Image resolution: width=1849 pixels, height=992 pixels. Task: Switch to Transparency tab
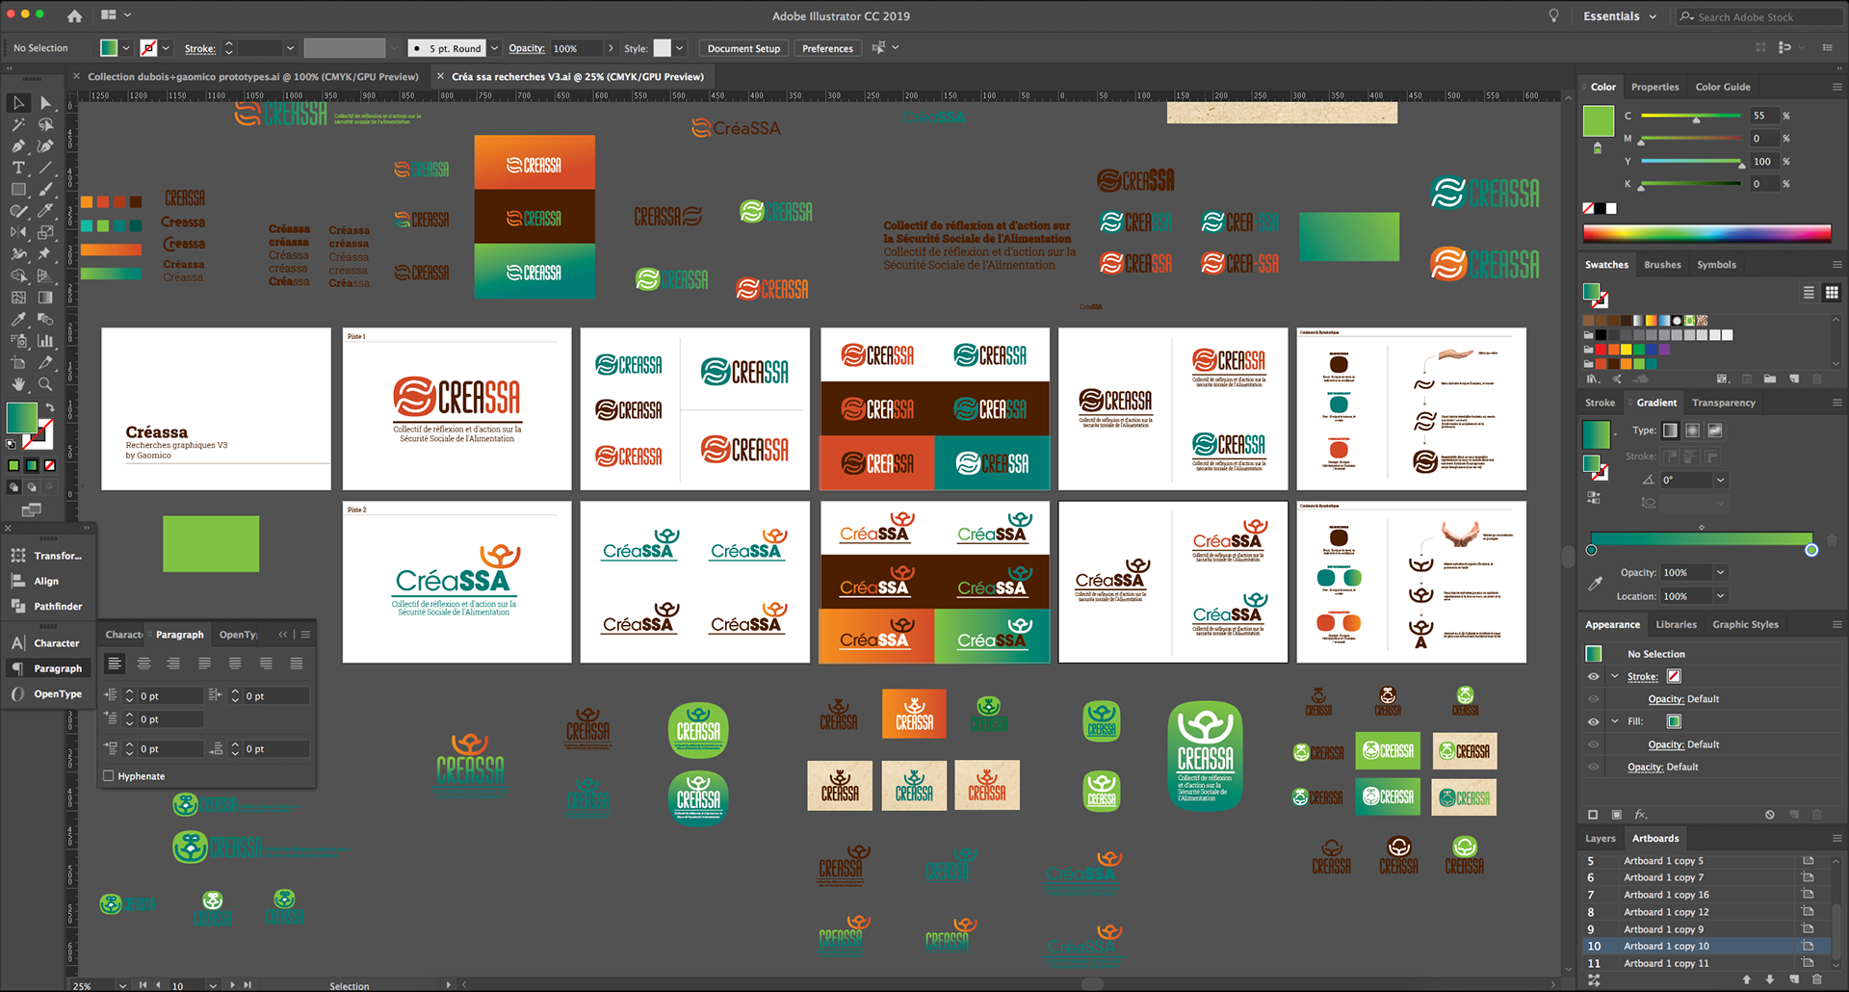coord(1724,403)
